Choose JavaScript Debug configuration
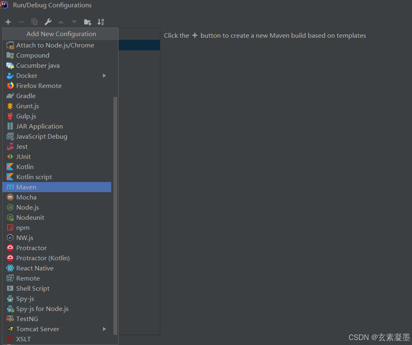Image resolution: width=412 pixels, height=345 pixels. (57, 137)
